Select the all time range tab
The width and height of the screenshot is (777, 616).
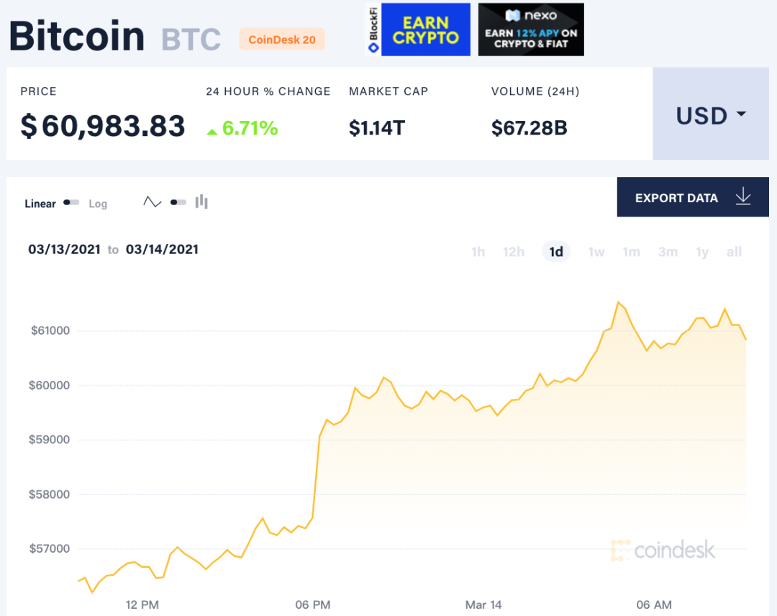[734, 252]
